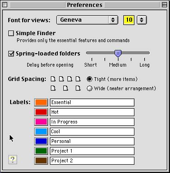The width and height of the screenshot is (170, 173).
Task: Click the pink In Progress color swatch
Action: (41, 122)
